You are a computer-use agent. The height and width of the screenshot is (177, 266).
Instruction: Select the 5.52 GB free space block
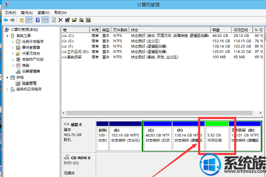[x=217, y=136]
